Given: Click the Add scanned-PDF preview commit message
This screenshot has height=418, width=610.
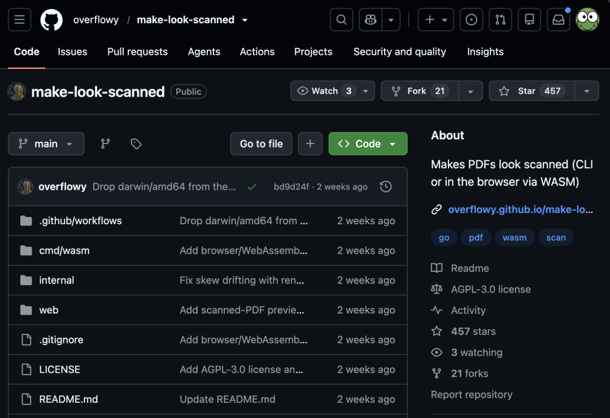Looking at the screenshot, I should pos(242,310).
